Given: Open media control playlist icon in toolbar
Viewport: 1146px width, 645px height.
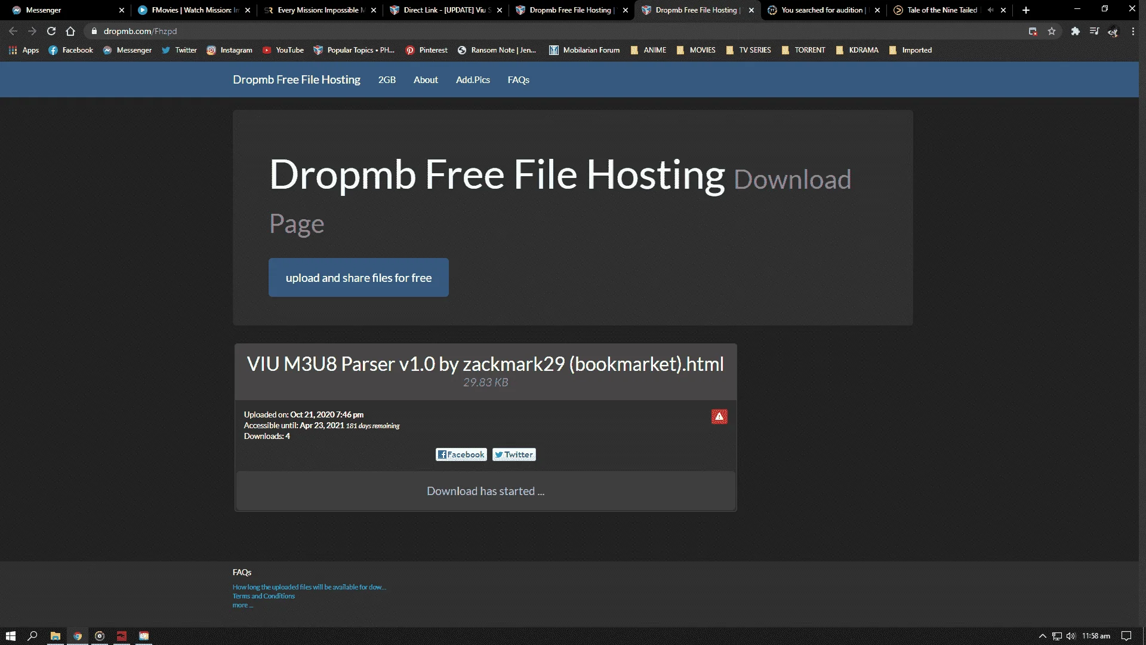Looking at the screenshot, I should [1094, 31].
